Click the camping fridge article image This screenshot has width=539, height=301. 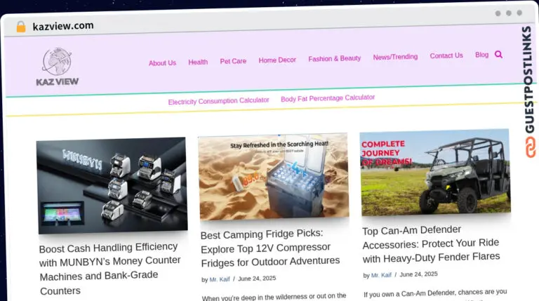pyautogui.click(x=274, y=177)
